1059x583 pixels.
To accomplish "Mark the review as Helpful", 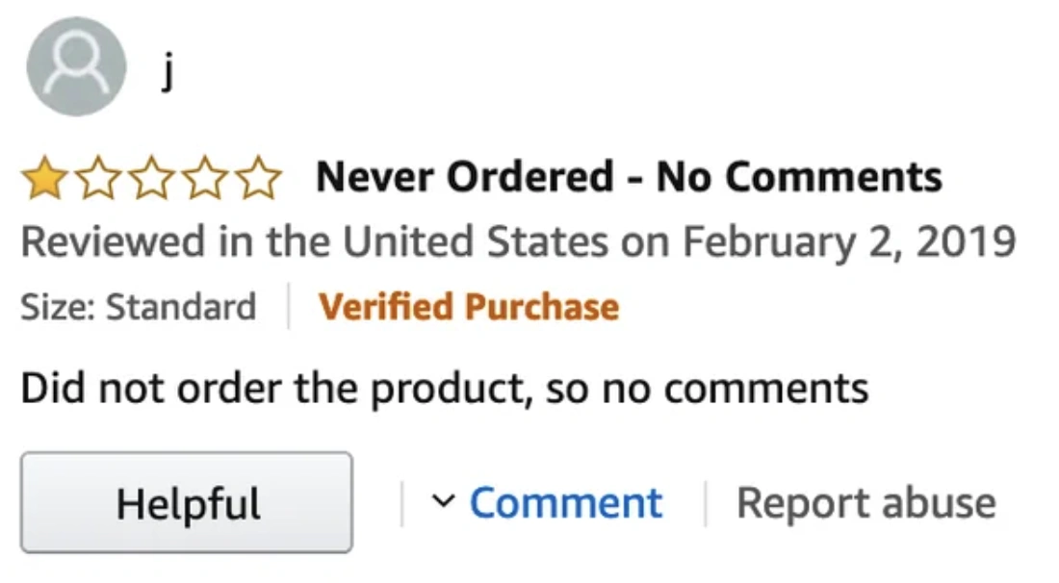I will pos(187,501).
